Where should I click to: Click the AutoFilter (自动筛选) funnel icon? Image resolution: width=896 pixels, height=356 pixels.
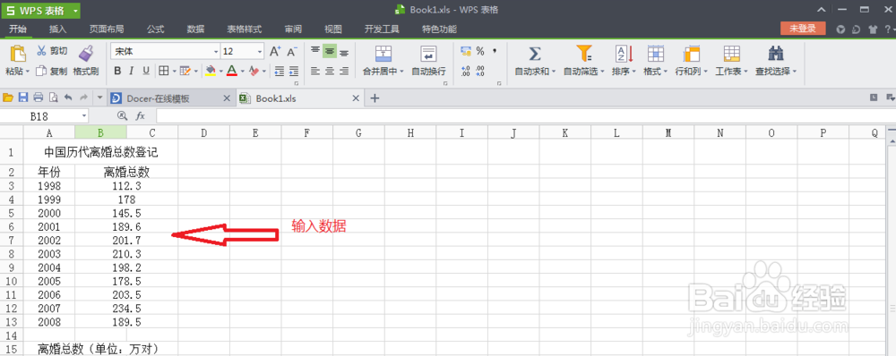pos(583,54)
